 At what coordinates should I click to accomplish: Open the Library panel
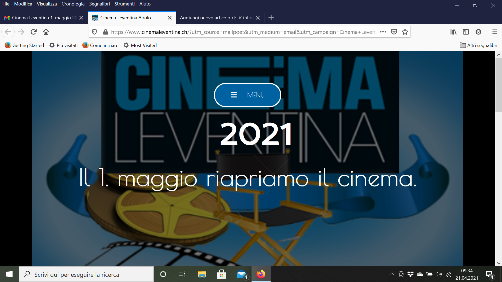click(x=453, y=32)
